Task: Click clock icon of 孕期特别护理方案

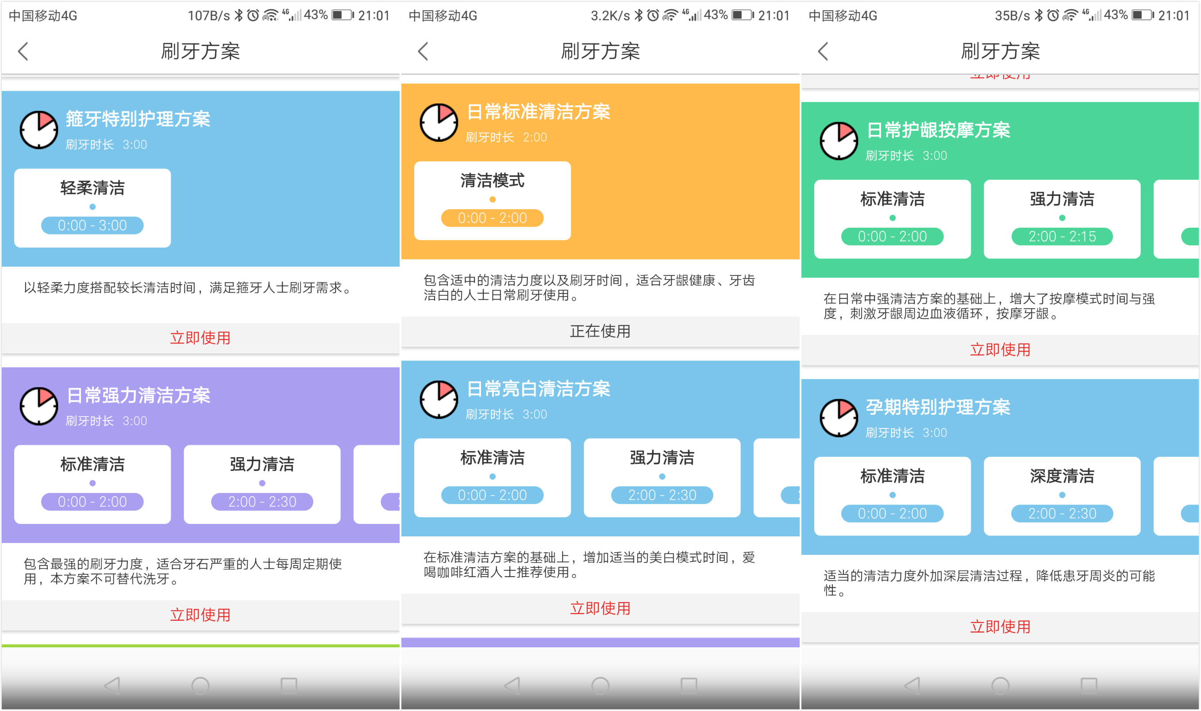Action: 839,418
